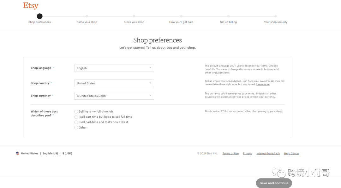Click the Etsy logo
Screen dimensions: 341x188
point(31,5)
